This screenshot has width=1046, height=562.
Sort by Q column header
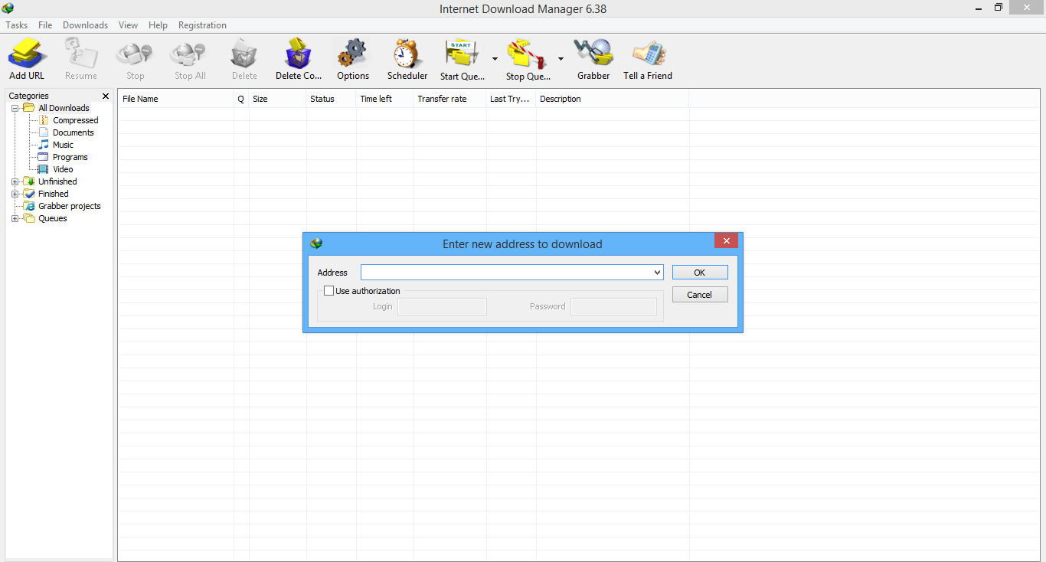click(241, 99)
